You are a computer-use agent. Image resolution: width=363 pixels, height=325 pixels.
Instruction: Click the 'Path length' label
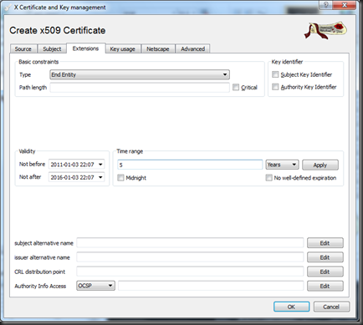click(x=33, y=88)
